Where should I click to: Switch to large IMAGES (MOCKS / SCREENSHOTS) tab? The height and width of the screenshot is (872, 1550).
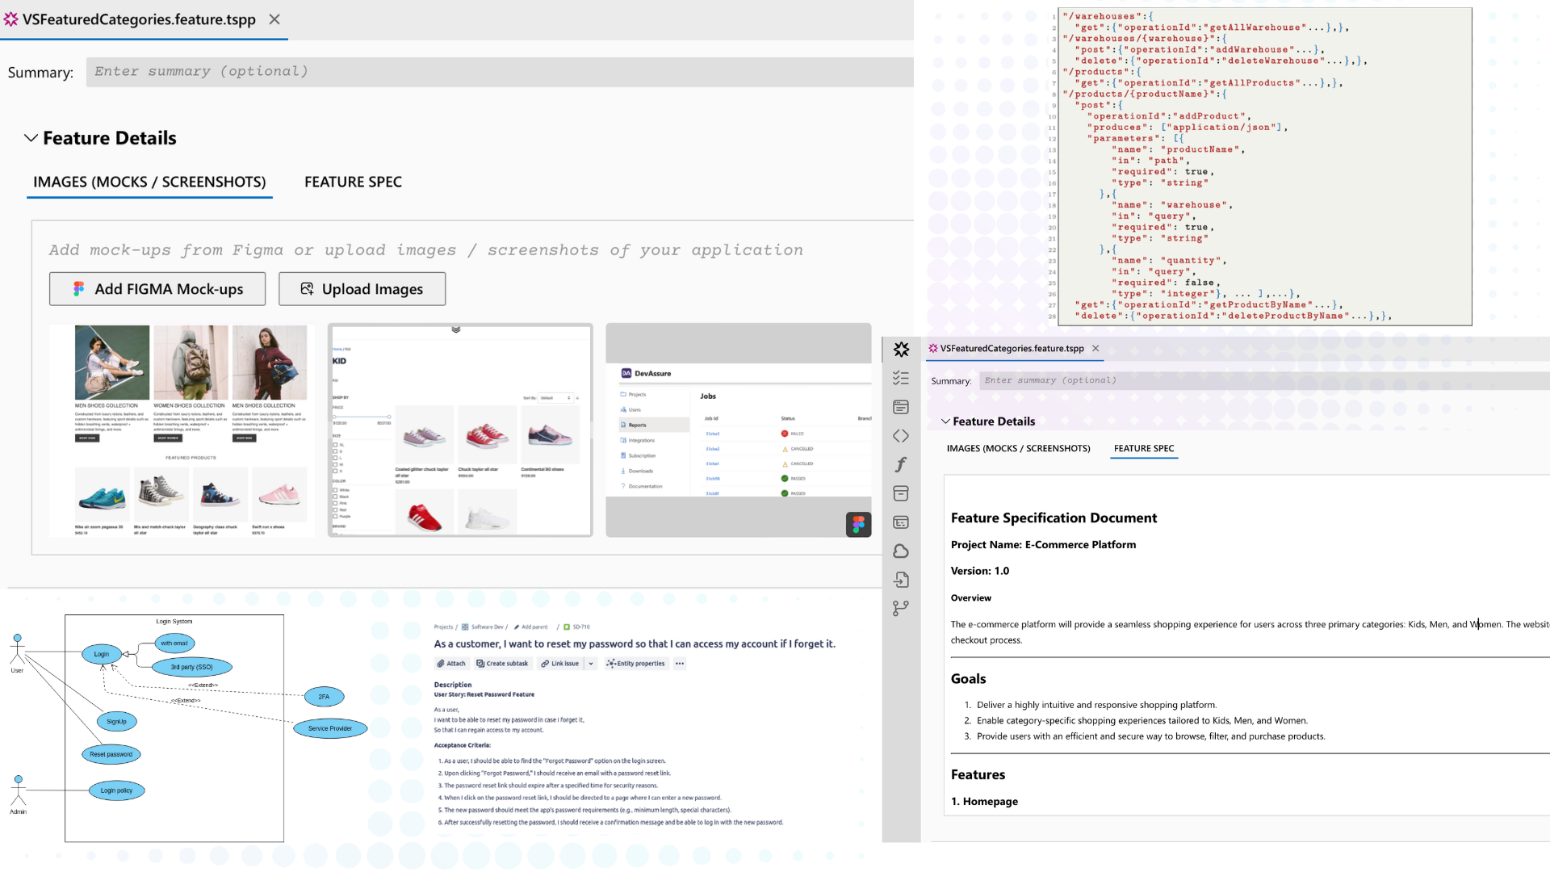[x=149, y=182]
